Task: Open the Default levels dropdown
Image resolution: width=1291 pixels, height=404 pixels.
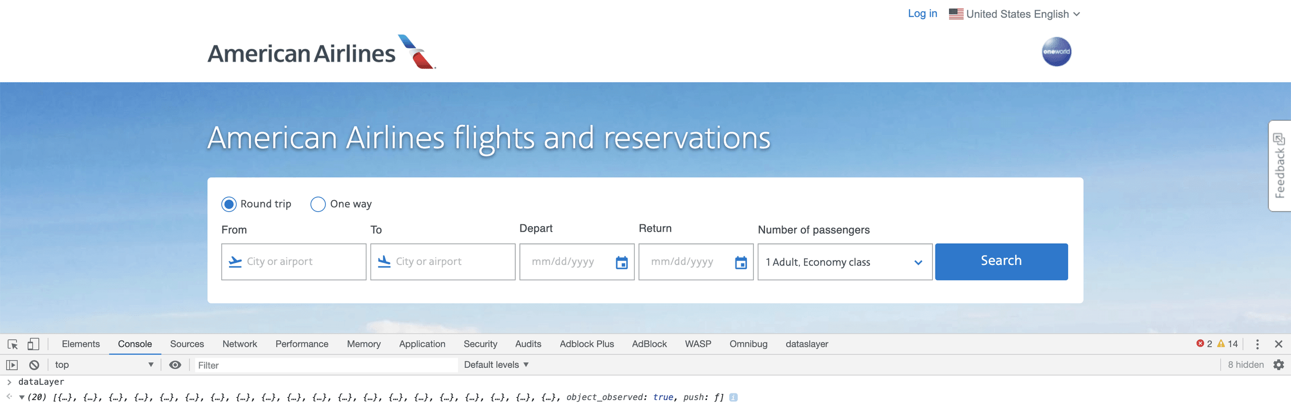Action: click(x=496, y=365)
